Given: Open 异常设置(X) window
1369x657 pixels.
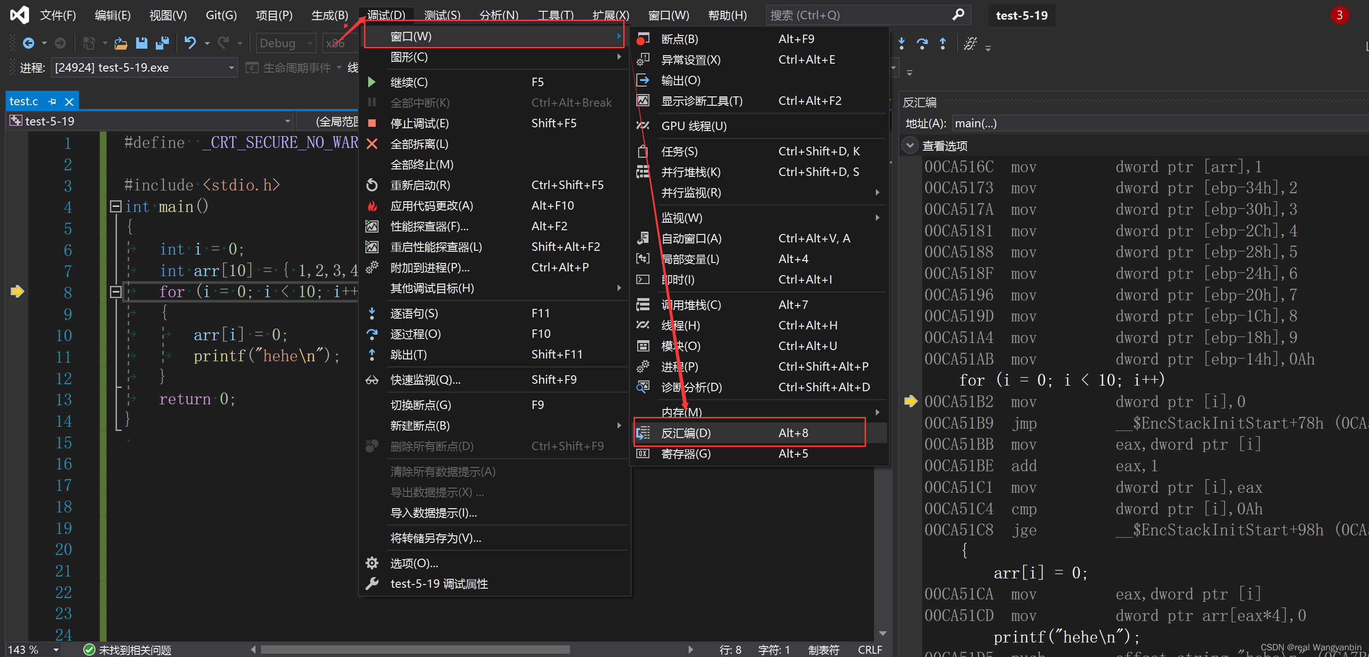Looking at the screenshot, I should click(x=760, y=59).
